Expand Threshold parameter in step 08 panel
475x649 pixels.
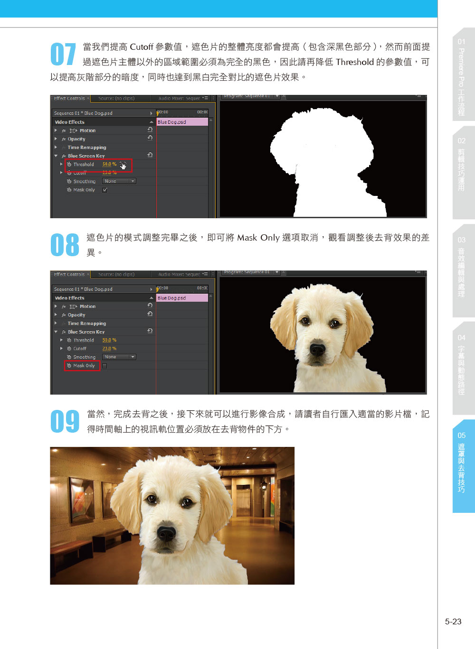62,340
